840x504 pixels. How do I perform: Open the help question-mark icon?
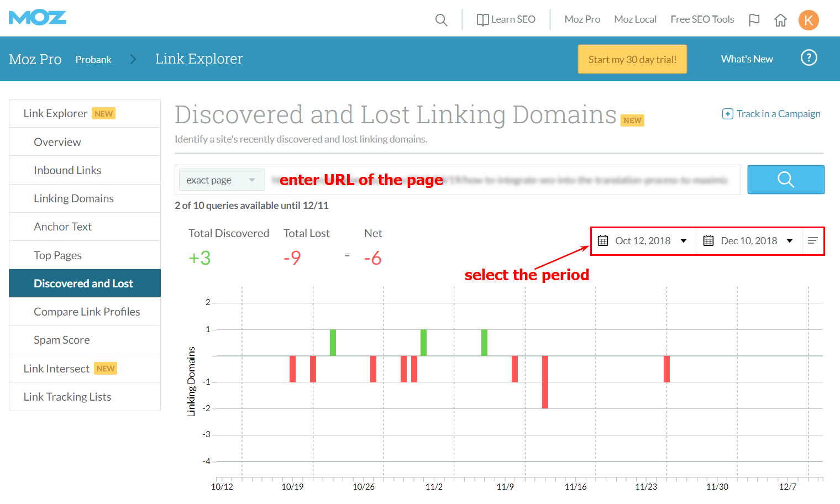point(809,57)
